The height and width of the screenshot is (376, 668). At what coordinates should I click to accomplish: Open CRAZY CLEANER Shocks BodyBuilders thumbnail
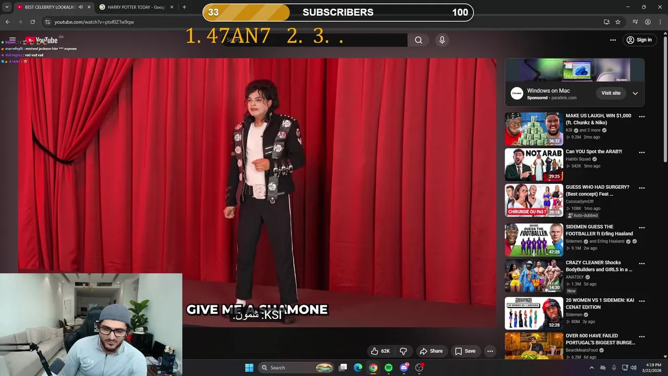533,276
